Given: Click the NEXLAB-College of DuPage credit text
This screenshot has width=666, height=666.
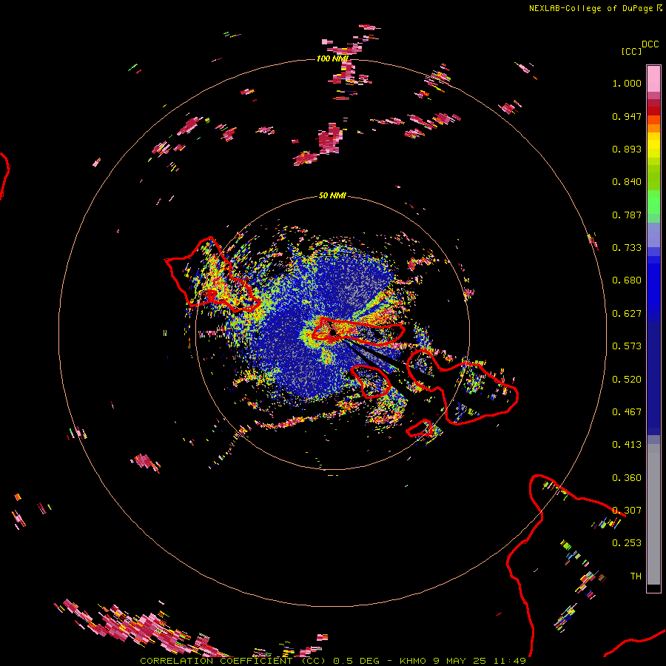Looking at the screenshot, I should pyautogui.click(x=591, y=8).
